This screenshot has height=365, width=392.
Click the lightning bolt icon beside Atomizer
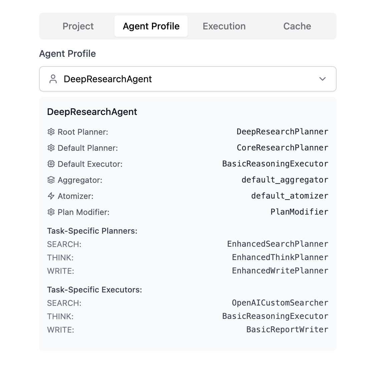point(51,196)
